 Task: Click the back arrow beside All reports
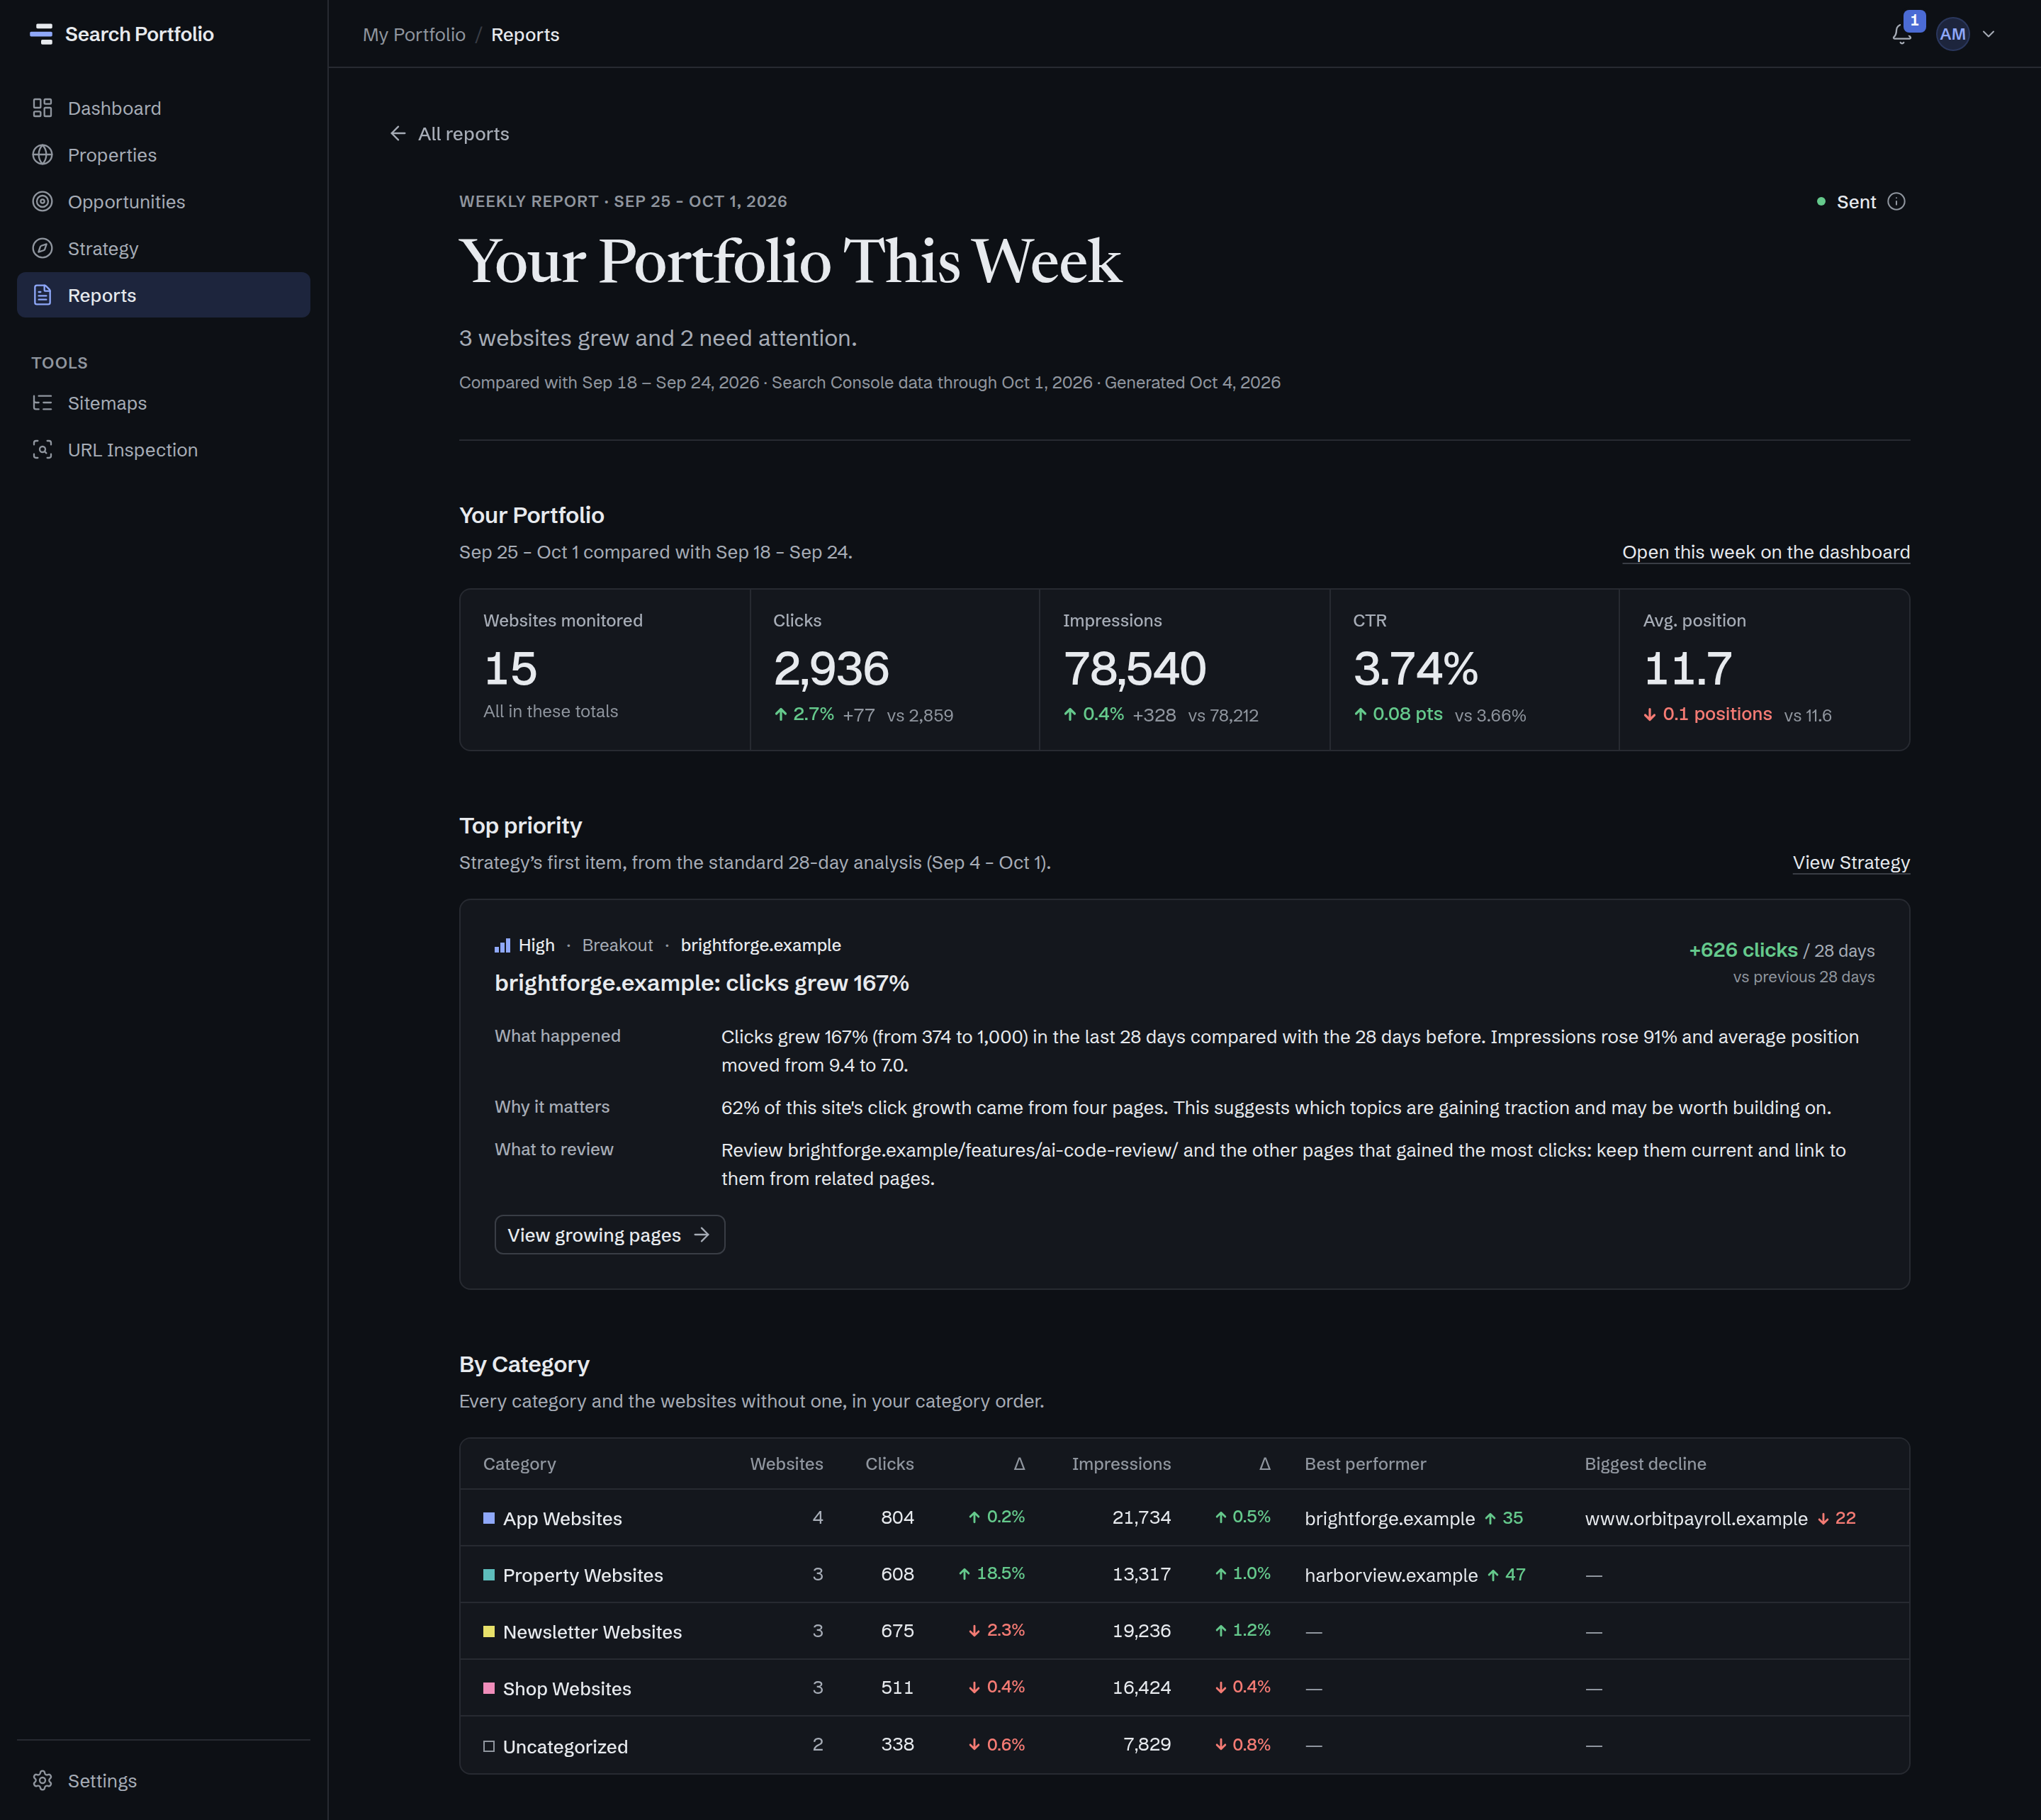398,134
